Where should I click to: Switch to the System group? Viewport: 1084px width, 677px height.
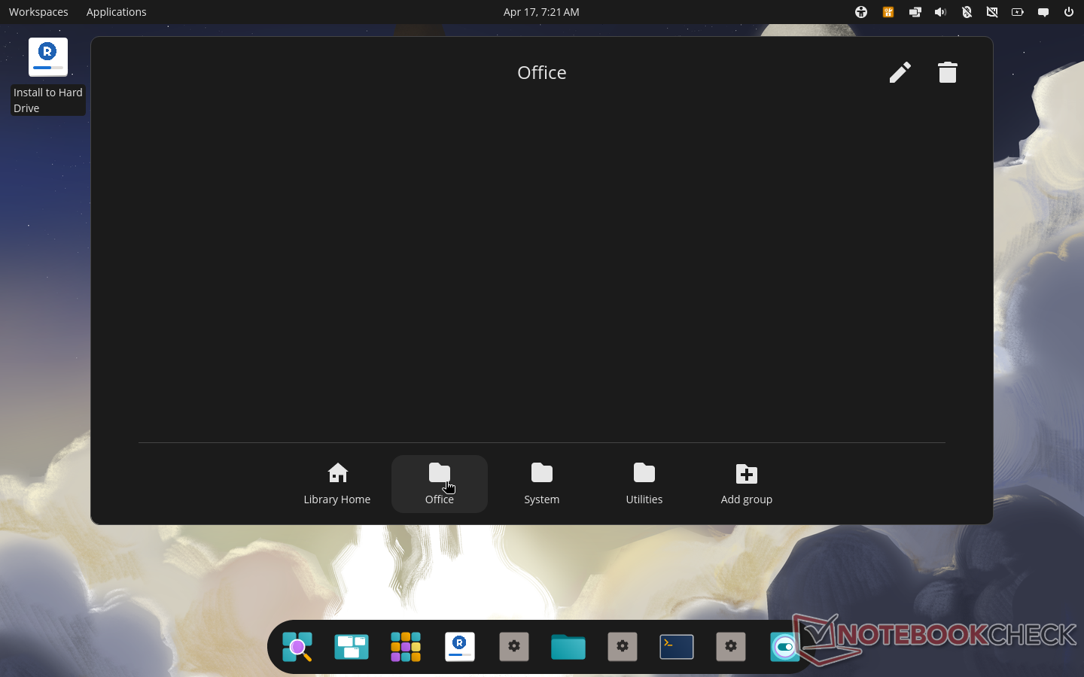pos(542,484)
